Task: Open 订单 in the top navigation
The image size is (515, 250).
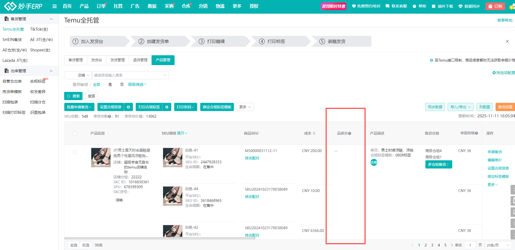Action: click(x=101, y=6)
